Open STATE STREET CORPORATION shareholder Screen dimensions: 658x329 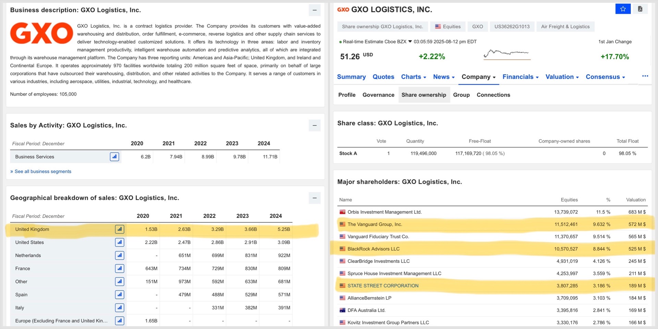[x=383, y=286]
